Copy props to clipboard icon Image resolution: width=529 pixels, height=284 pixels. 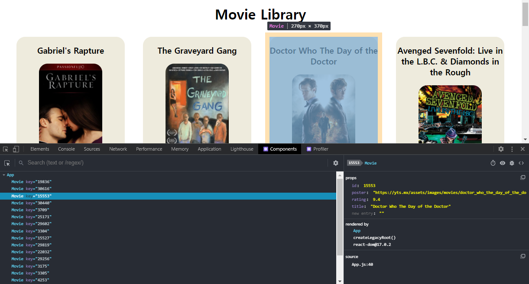point(523,178)
